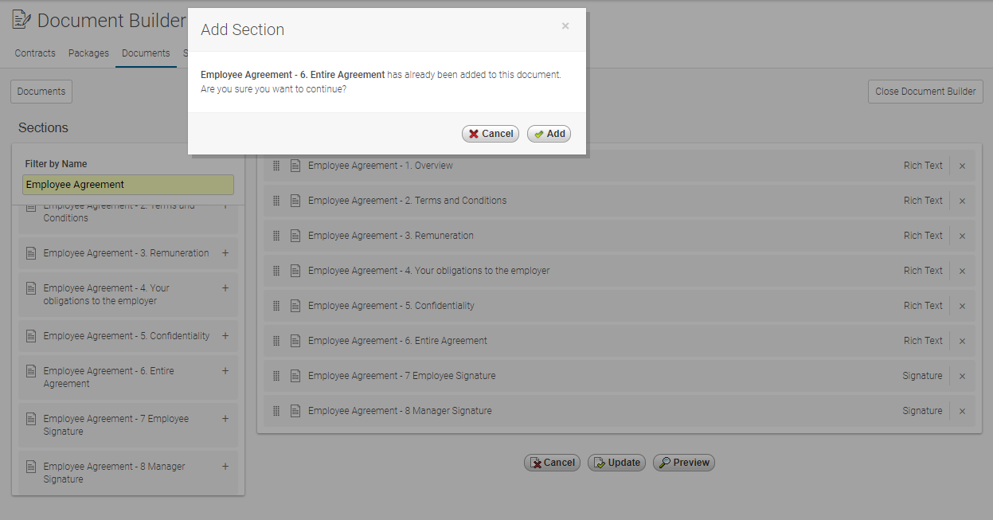Click plus next to 8 Manager Signature
This screenshot has width=993, height=520.
[x=225, y=467]
